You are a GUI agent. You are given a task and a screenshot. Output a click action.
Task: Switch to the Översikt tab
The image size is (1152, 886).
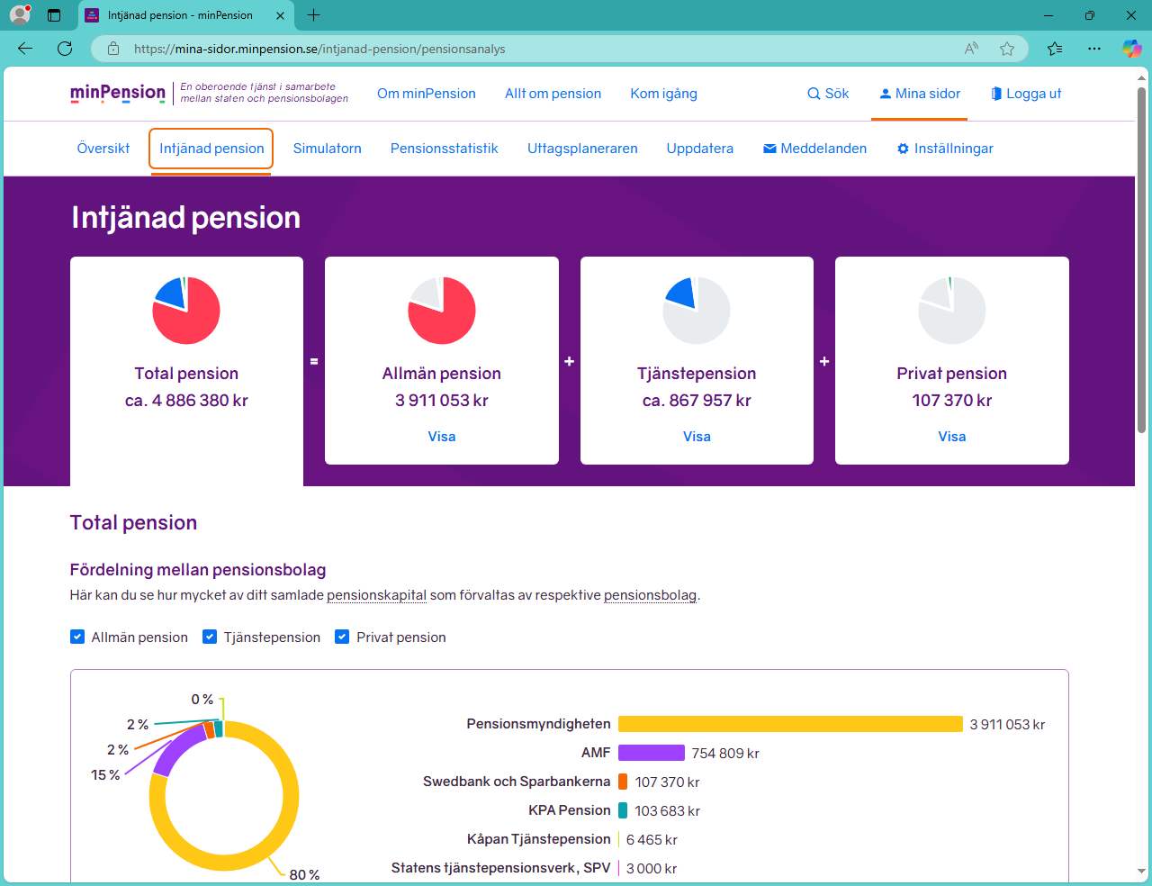pos(103,149)
